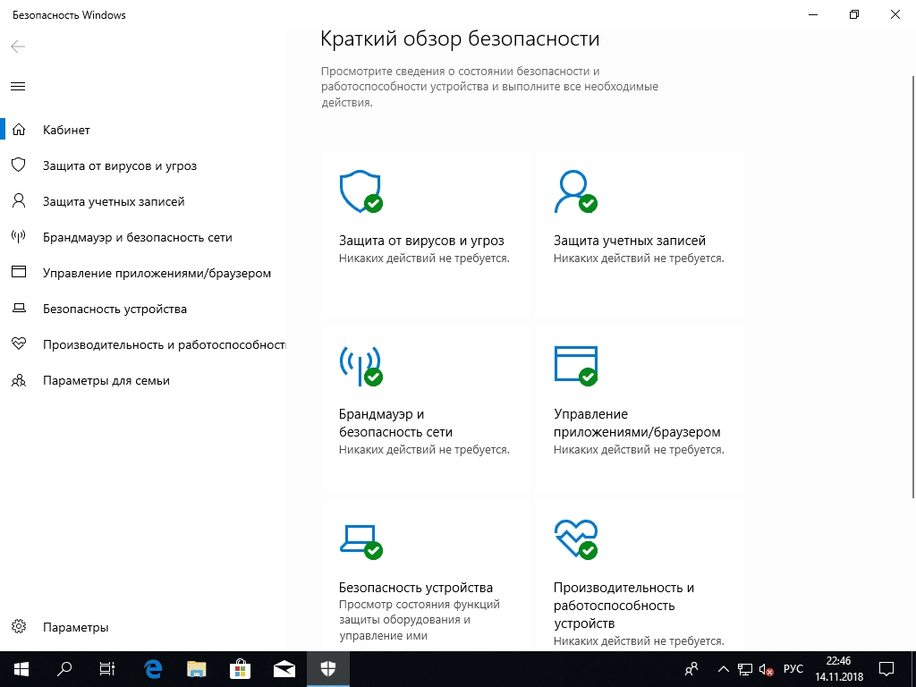The width and height of the screenshot is (916, 687).
Task: Restore down the Безопасность Windows window
Action: click(x=854, y=14)
